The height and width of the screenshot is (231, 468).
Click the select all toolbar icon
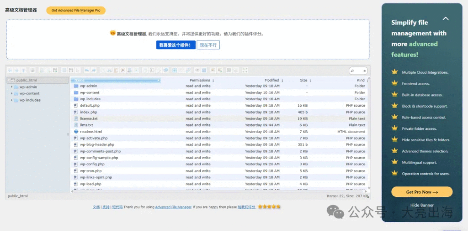click(x=174, y=71)
